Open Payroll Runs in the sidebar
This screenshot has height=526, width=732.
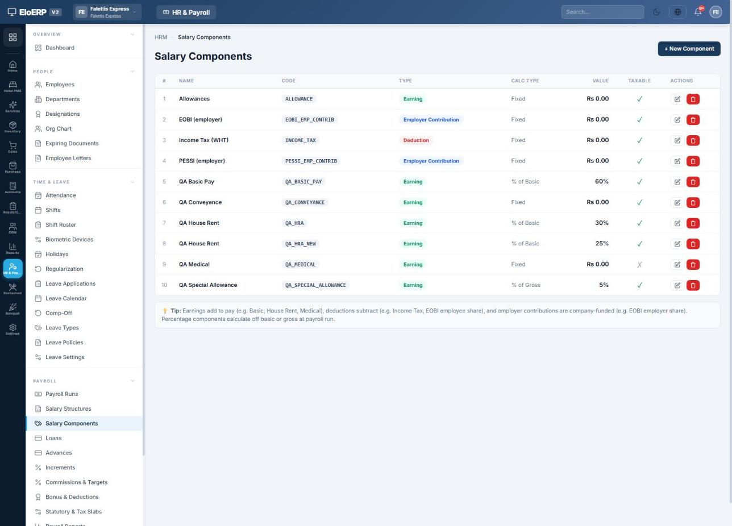pyautogui.click(x=84, y=394)
